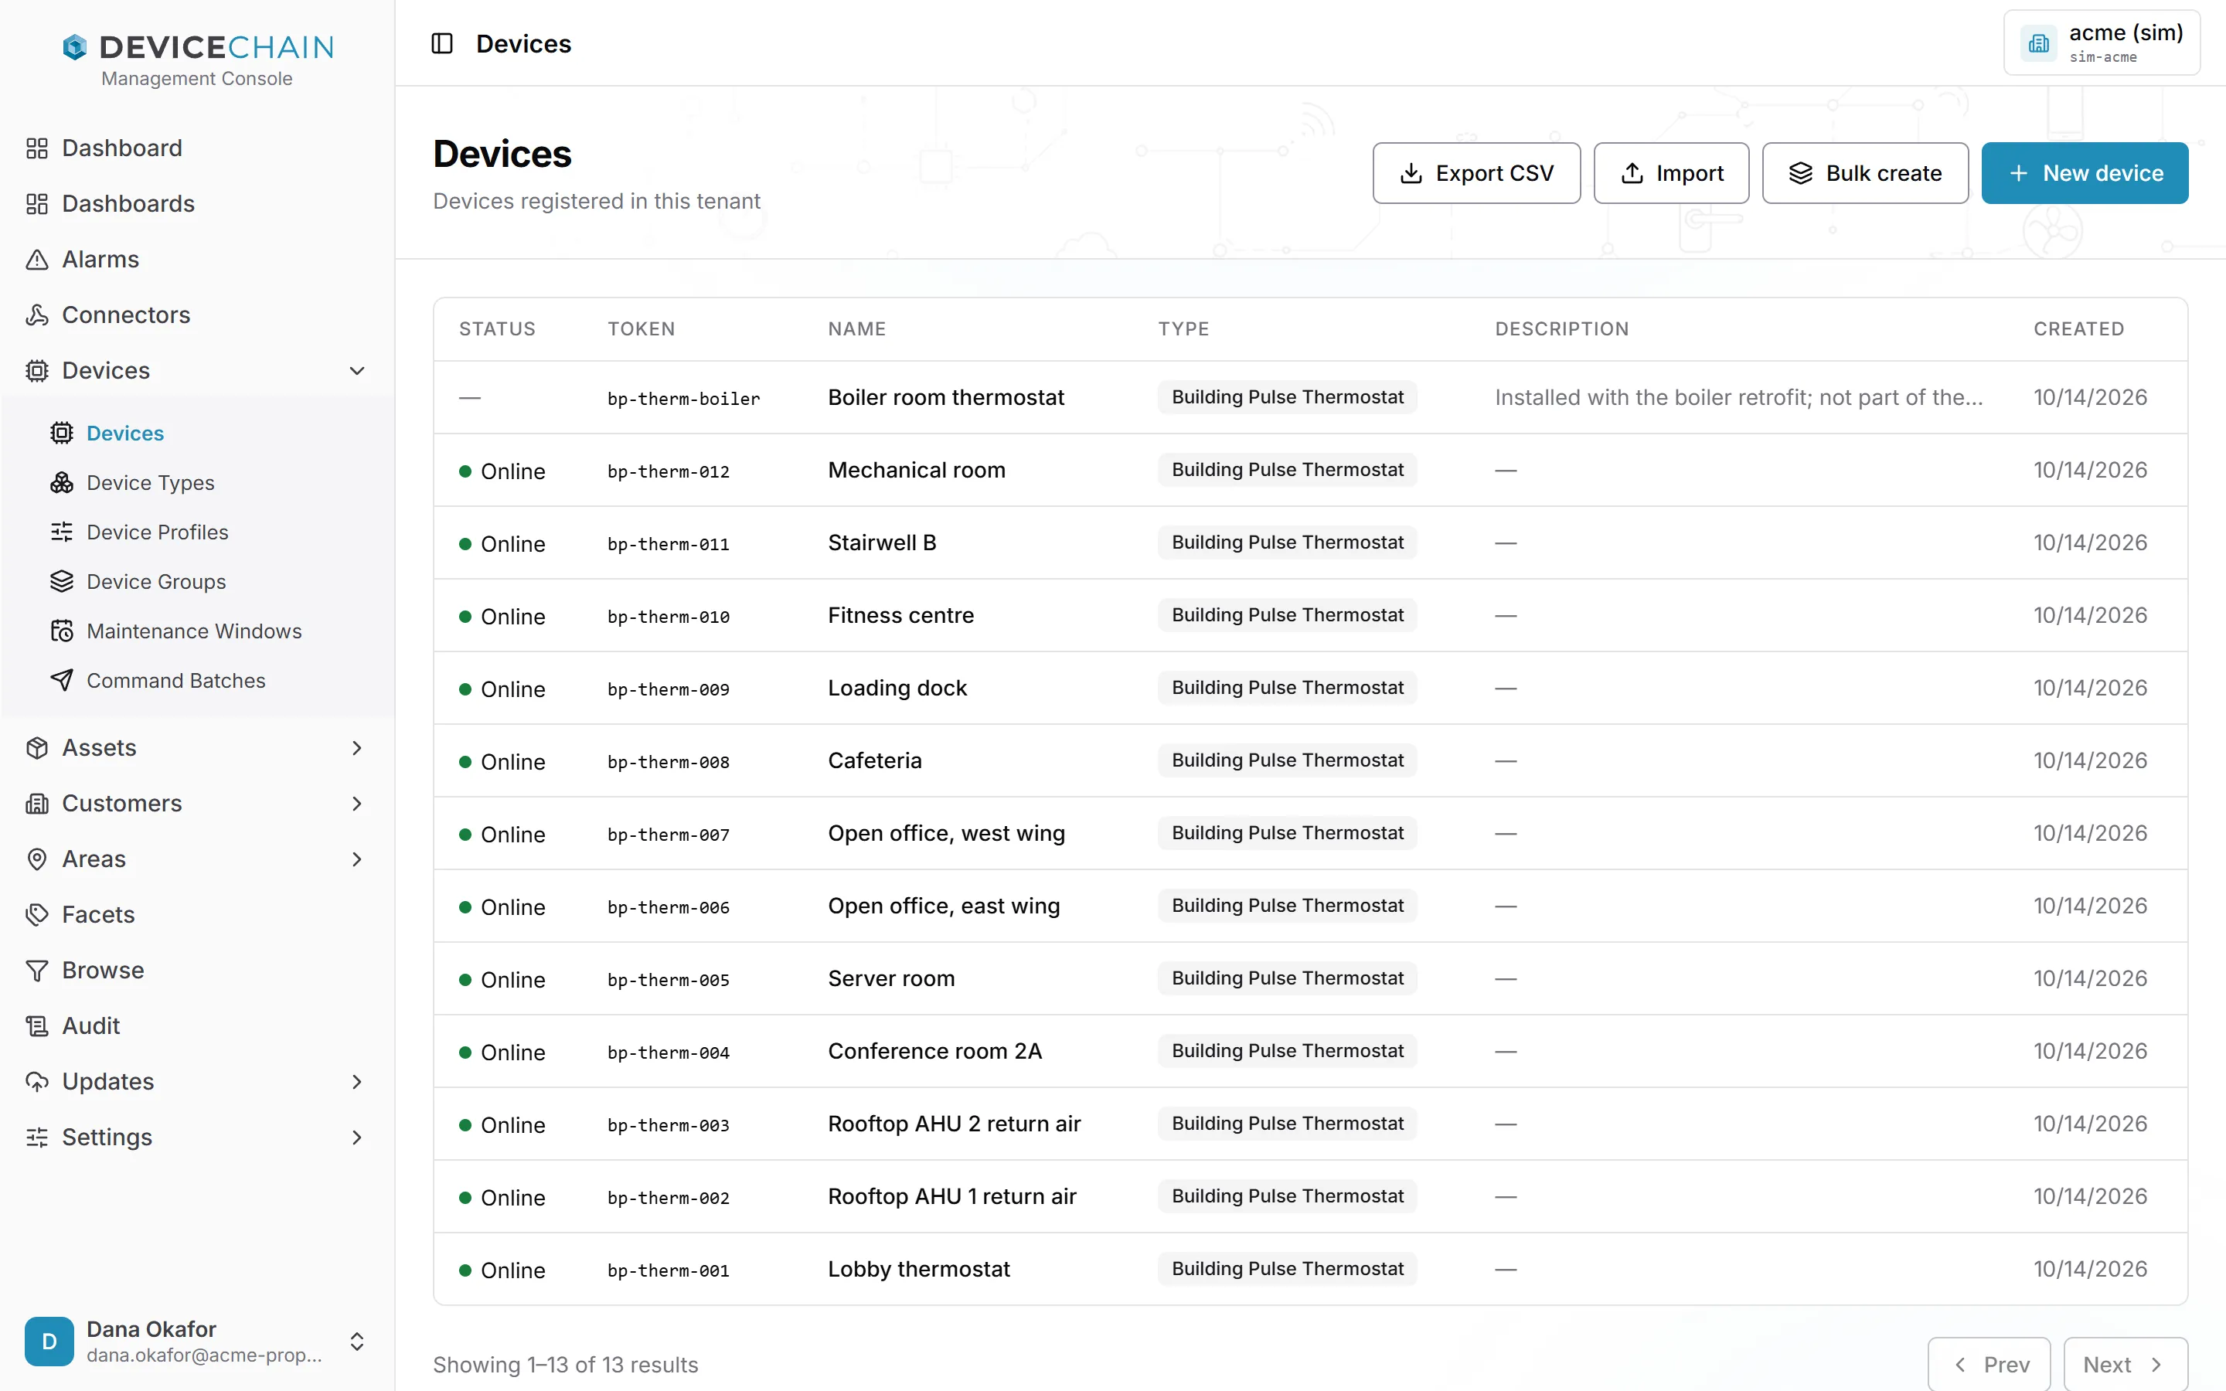Click Open office, east wing row
Screen dimensions: 2226x1391
1310,906
